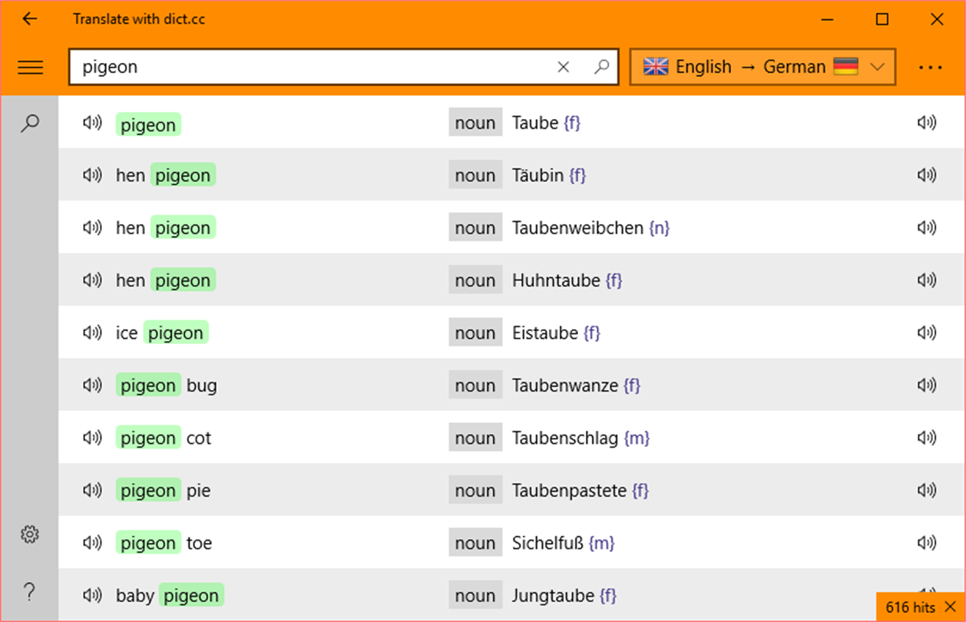Select the 'pigeon pie' entry
The image size is (966, 622).
point(163,491)
